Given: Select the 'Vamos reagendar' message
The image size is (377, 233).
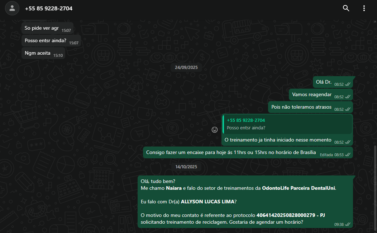Looking at the screenshot, I should [x=321, y=95].
